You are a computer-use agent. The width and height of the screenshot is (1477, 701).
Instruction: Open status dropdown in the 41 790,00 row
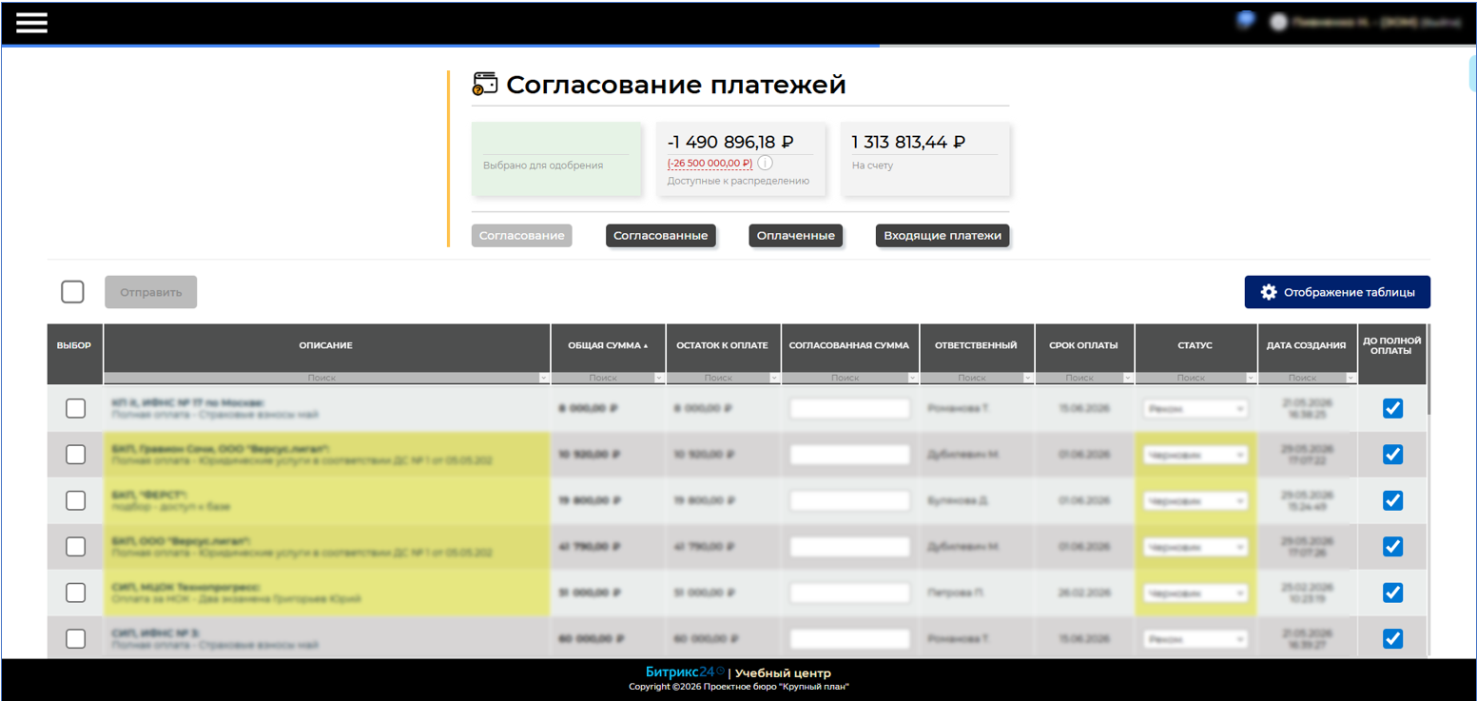(1195, 547)
